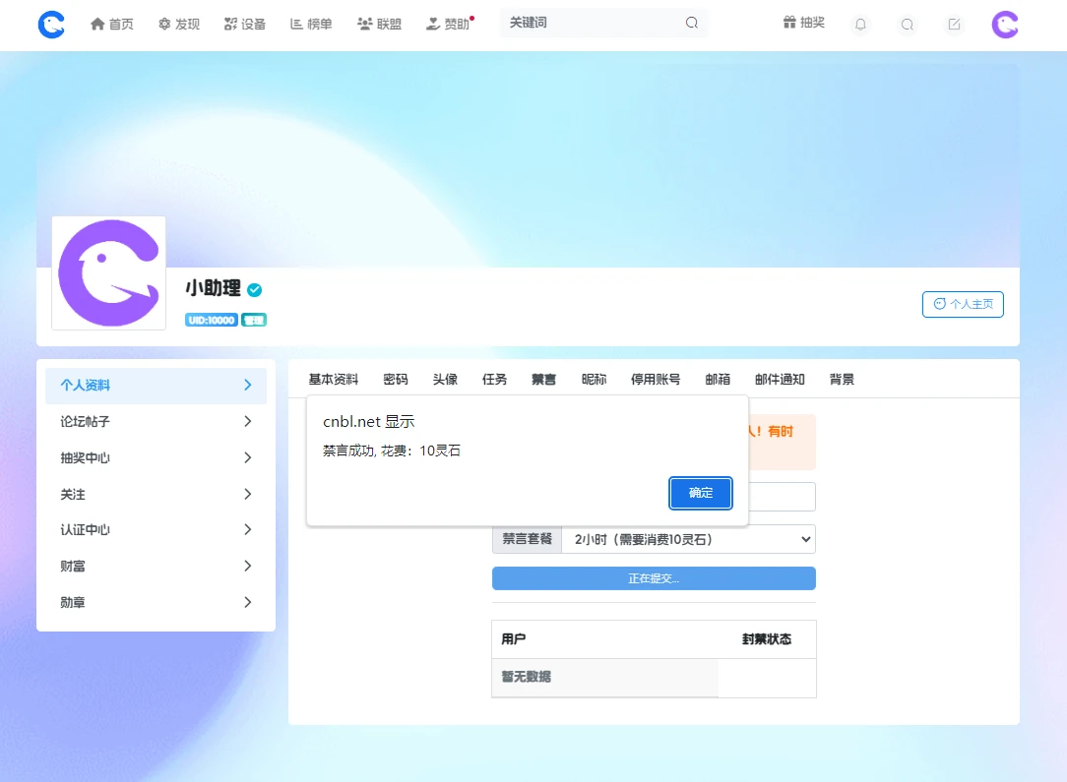
Task: Click the 关键词 search input field
Action: (x=591, y=24)
